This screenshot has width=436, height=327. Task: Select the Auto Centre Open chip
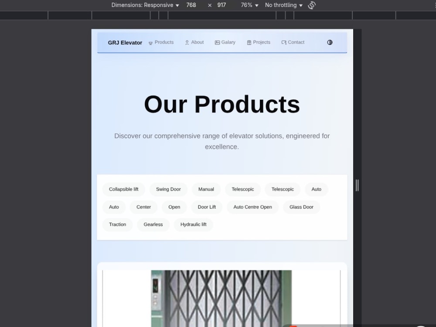252,207
